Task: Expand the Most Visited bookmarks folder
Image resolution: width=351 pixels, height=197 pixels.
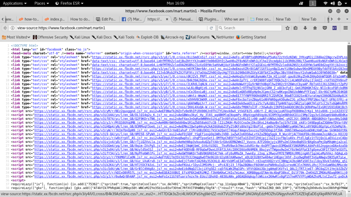Action: click(x=16, y=37)
